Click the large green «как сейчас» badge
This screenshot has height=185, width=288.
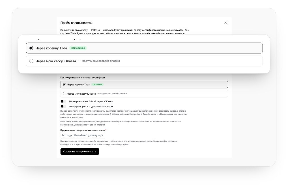click(x=78, y=48)
